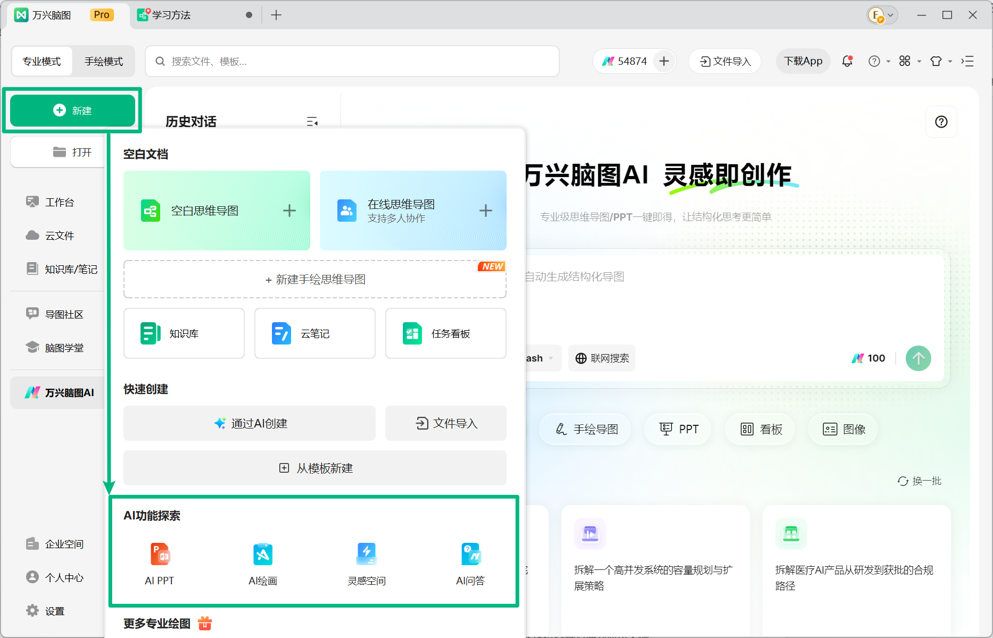Click the green 新建 button
This screenshot has height=638, width=993.
tap(72, 111)
